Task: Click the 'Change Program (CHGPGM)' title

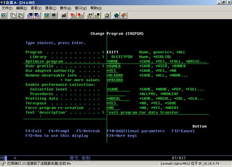Action: point(117,33)
